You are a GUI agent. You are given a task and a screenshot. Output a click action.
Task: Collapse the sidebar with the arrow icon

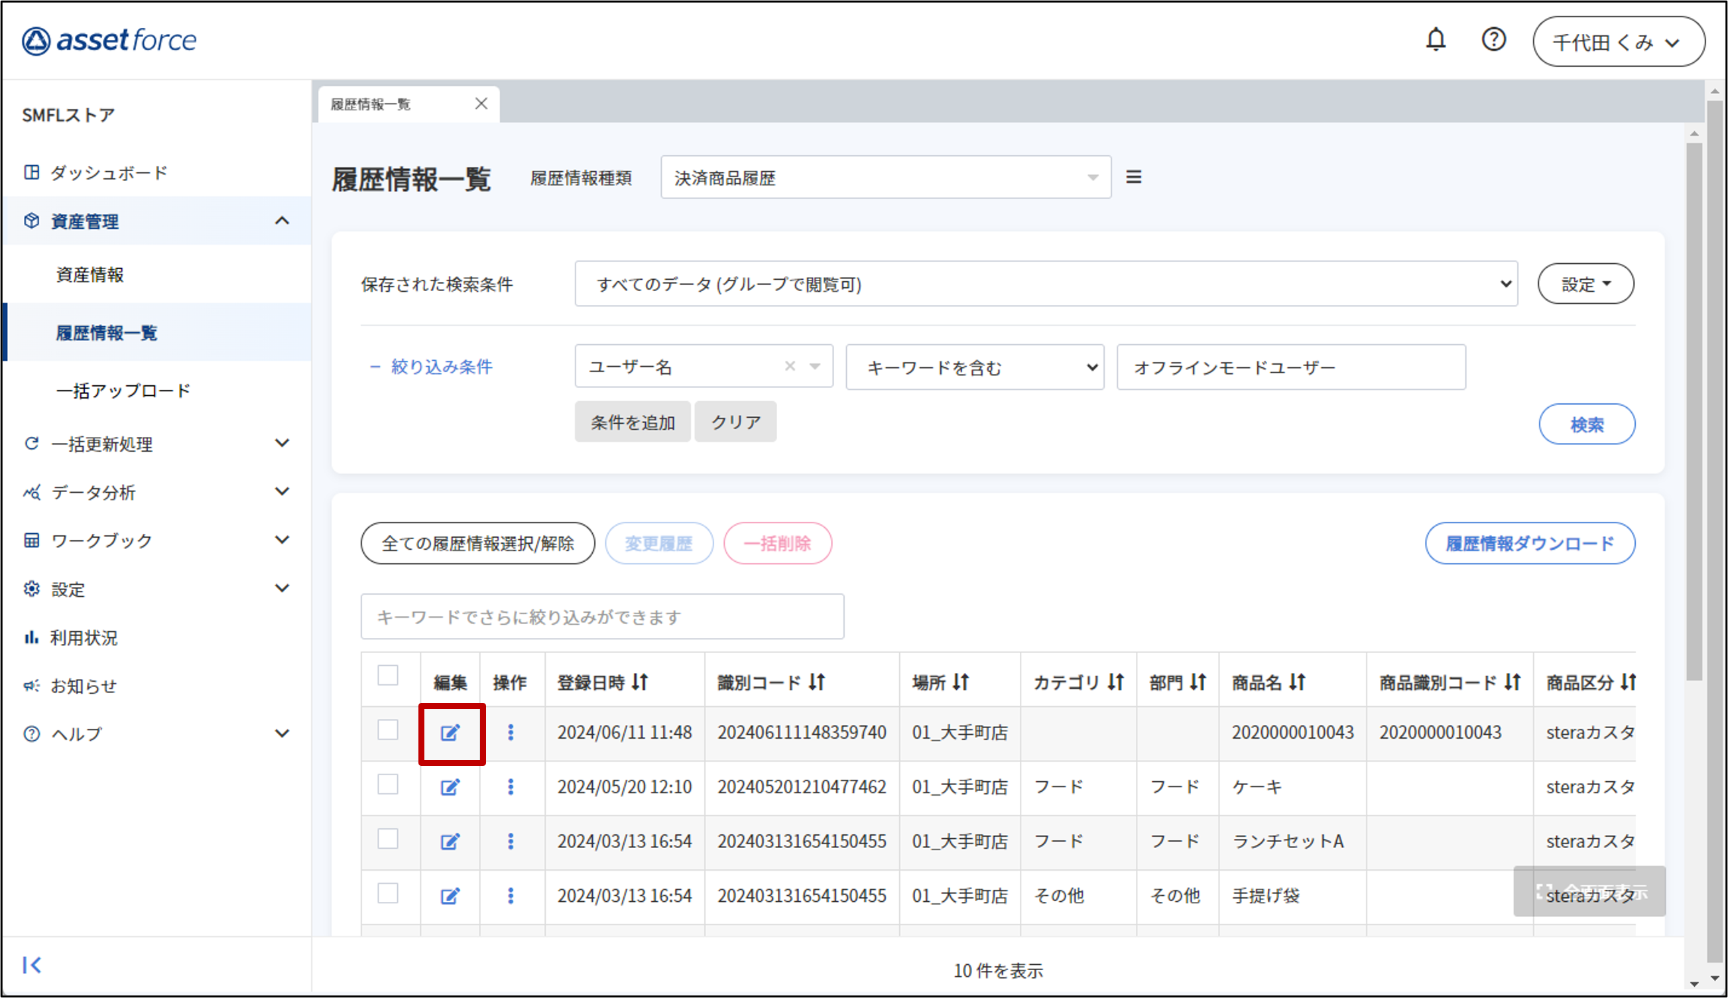32,965
